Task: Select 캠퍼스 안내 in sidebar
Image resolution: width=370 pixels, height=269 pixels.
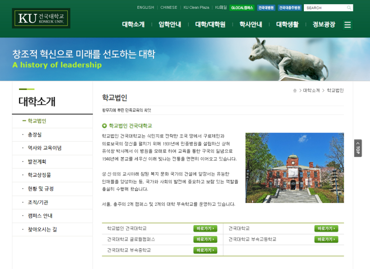Action: [40, 216]
